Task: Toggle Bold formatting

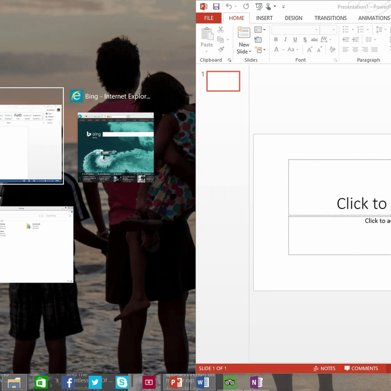Action: [276, 40]
